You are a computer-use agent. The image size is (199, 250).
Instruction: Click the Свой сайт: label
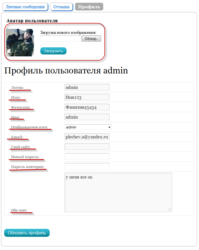[21, 147]
